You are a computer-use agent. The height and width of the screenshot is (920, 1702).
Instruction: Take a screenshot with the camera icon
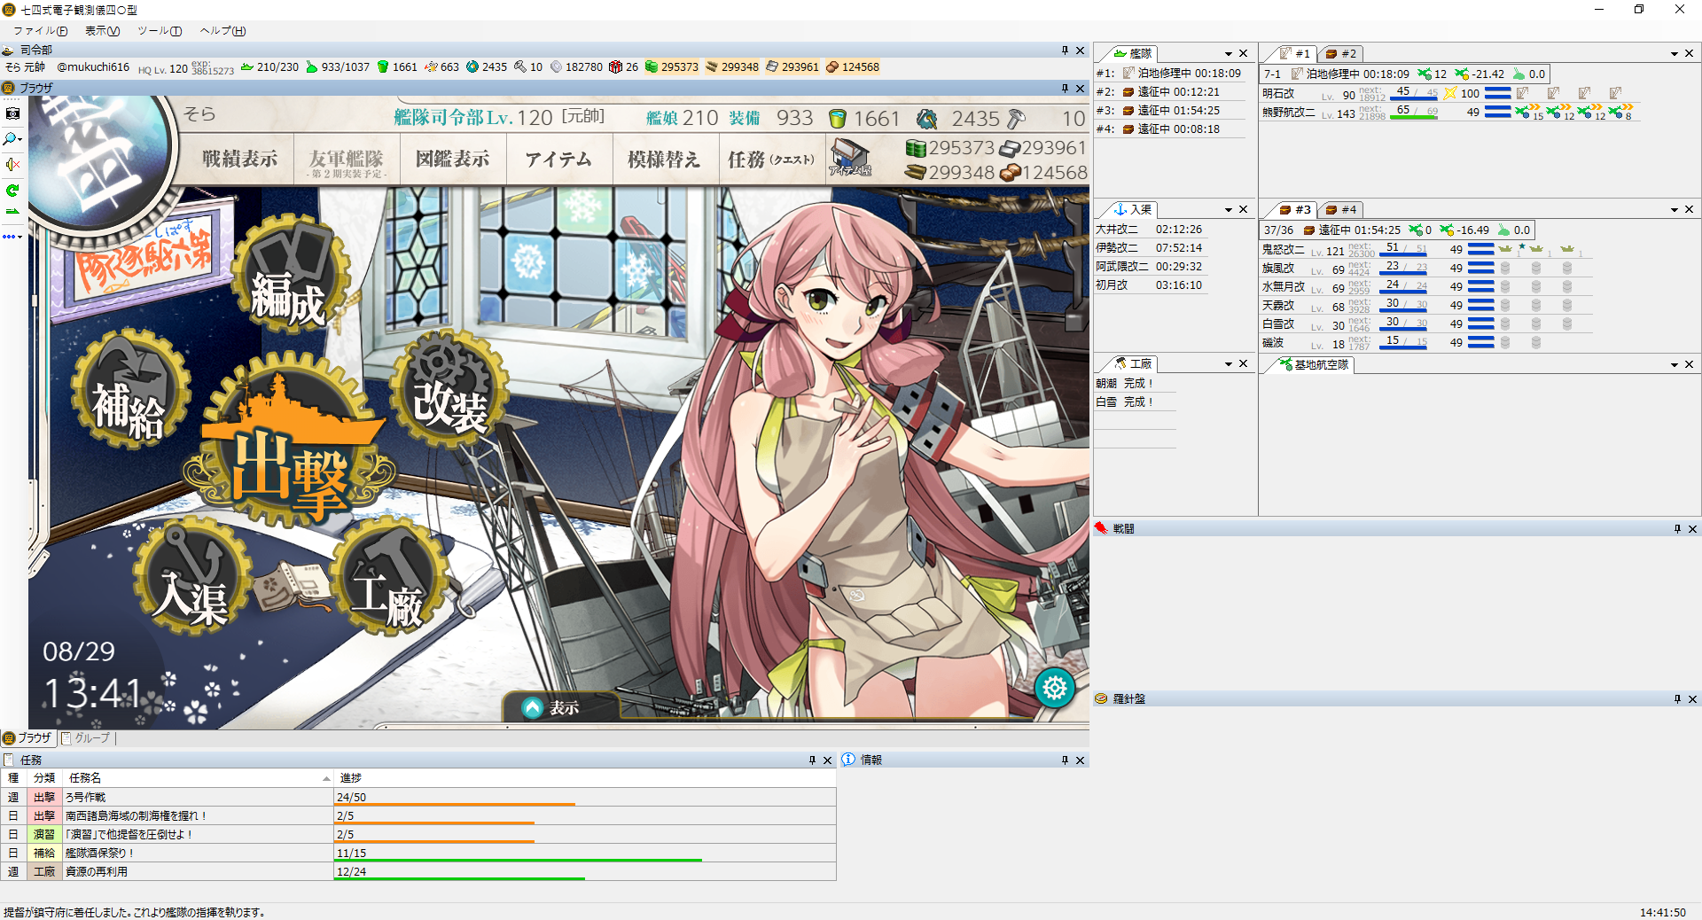pyautogui.click(x=12, y=113)
